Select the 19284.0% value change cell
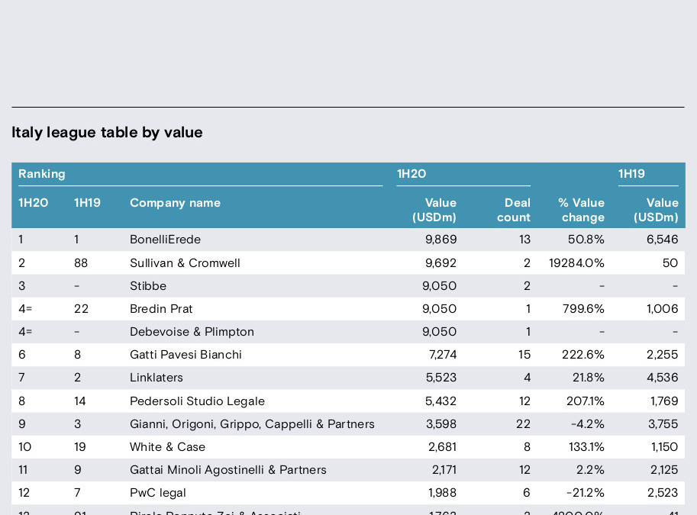 click(x=576, y=263)
